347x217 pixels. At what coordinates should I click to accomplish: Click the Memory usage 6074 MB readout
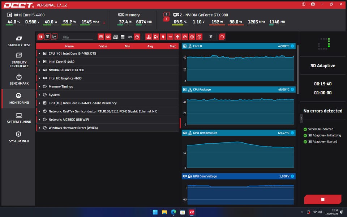(x=144, y=22)
